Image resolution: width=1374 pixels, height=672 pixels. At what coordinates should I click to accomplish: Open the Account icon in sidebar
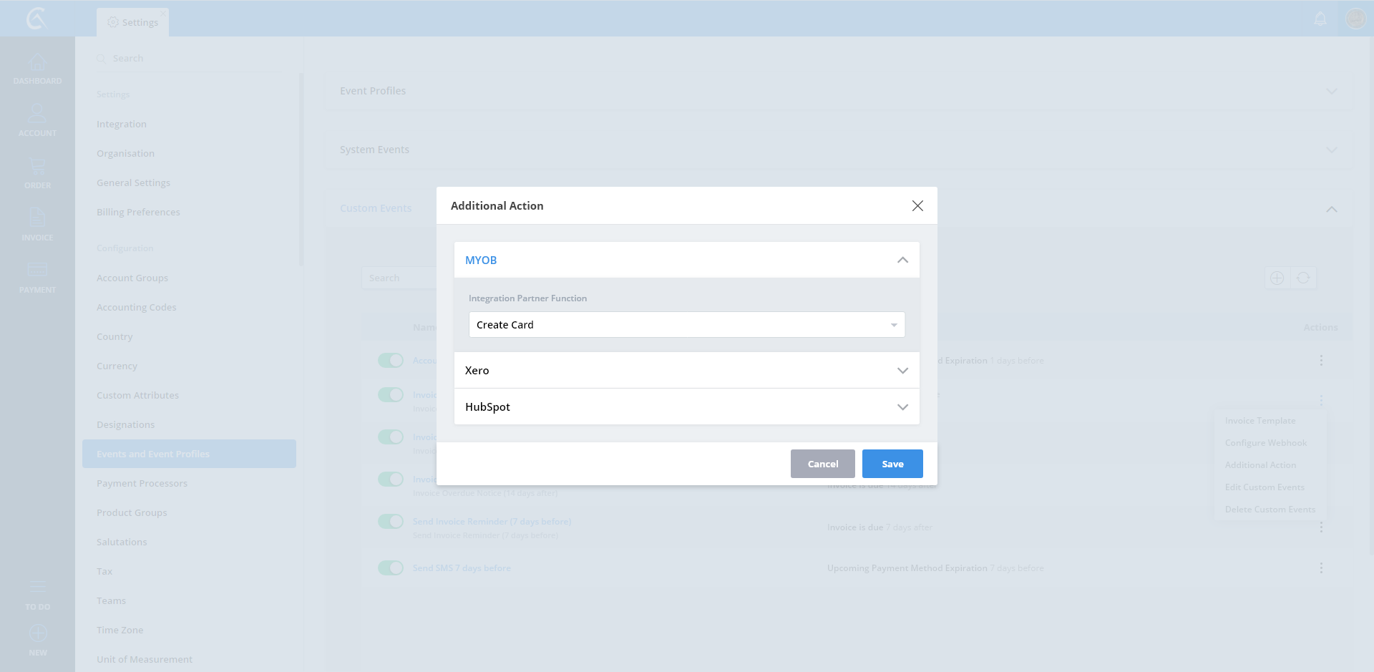(37, 115)
